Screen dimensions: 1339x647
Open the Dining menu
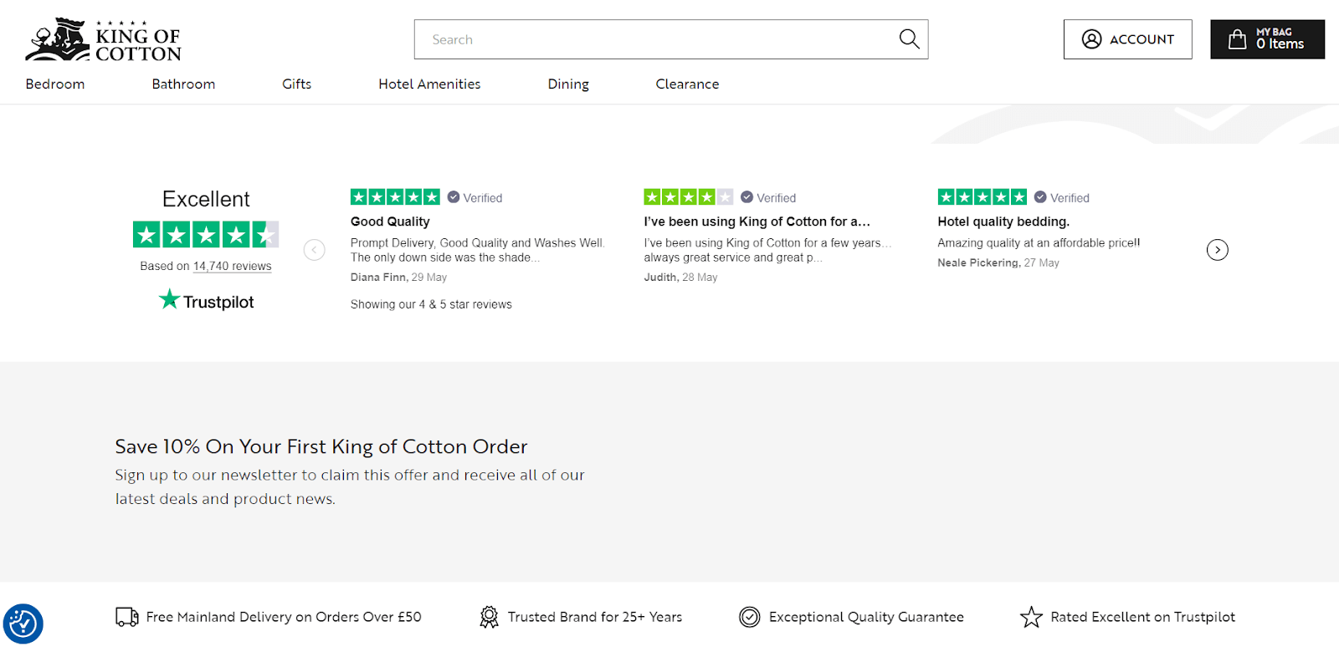(568, 84)
